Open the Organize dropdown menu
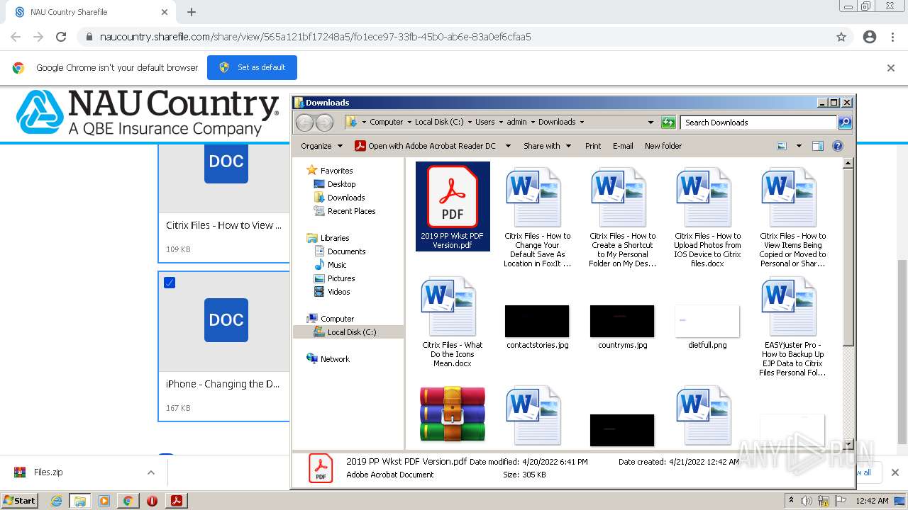The image size is (908, 510). (321, 146)
